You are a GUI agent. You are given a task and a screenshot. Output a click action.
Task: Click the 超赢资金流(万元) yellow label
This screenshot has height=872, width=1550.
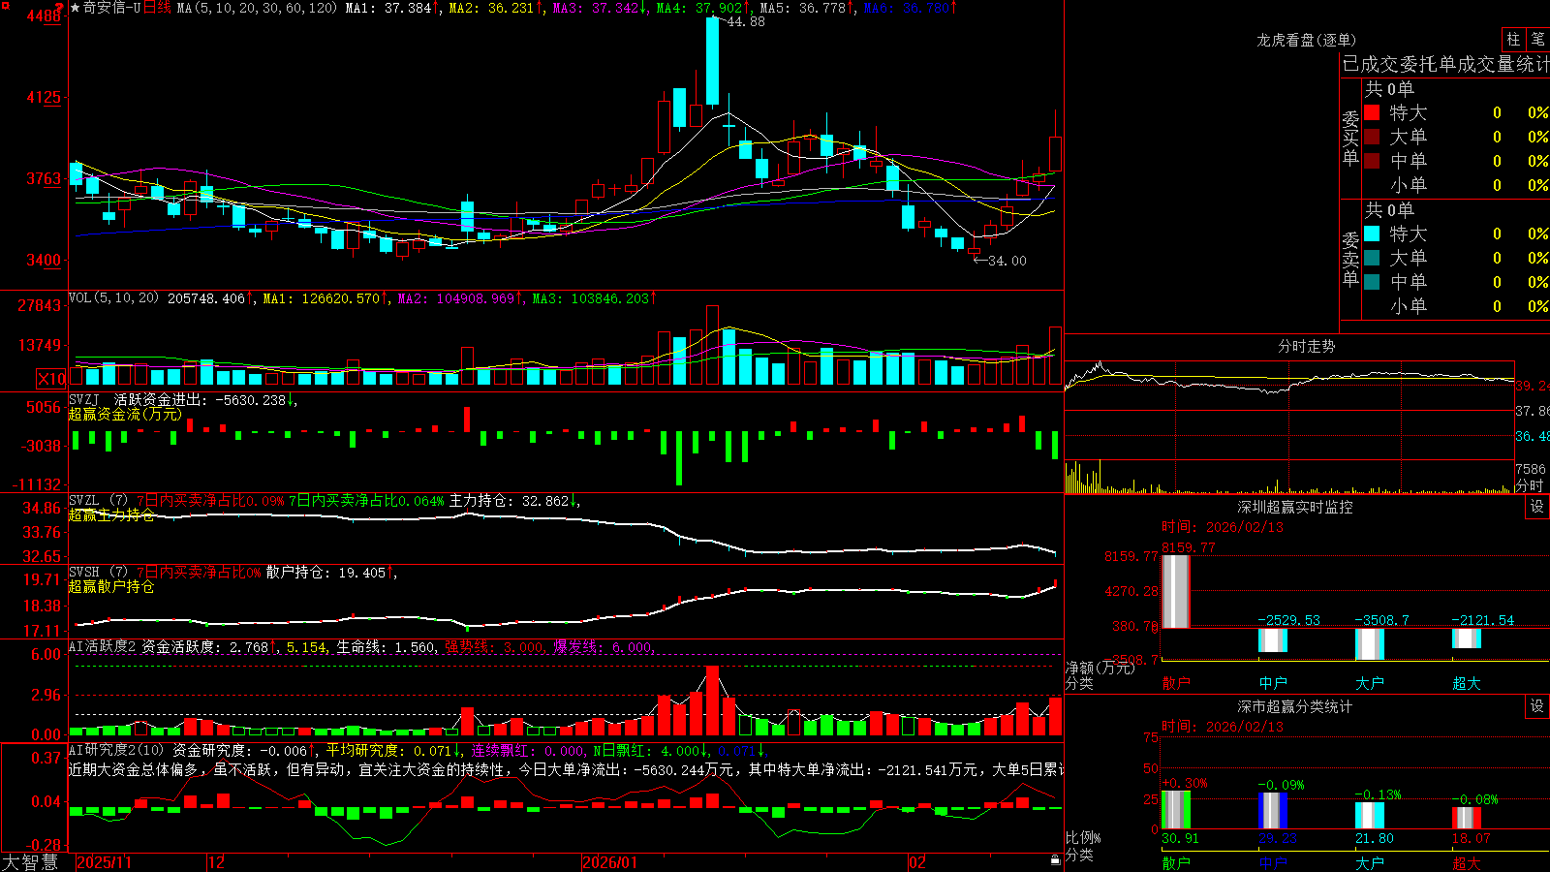pos(125,414)
